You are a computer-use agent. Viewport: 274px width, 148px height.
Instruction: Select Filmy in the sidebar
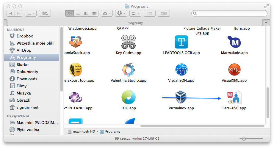coord(32,86)
